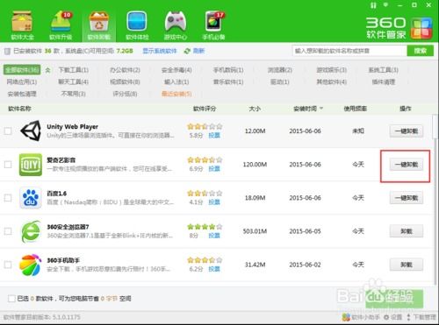The image size is (439, 325).
Task: Open the 下载管理 download manager icon
Action: coord(408,317)
